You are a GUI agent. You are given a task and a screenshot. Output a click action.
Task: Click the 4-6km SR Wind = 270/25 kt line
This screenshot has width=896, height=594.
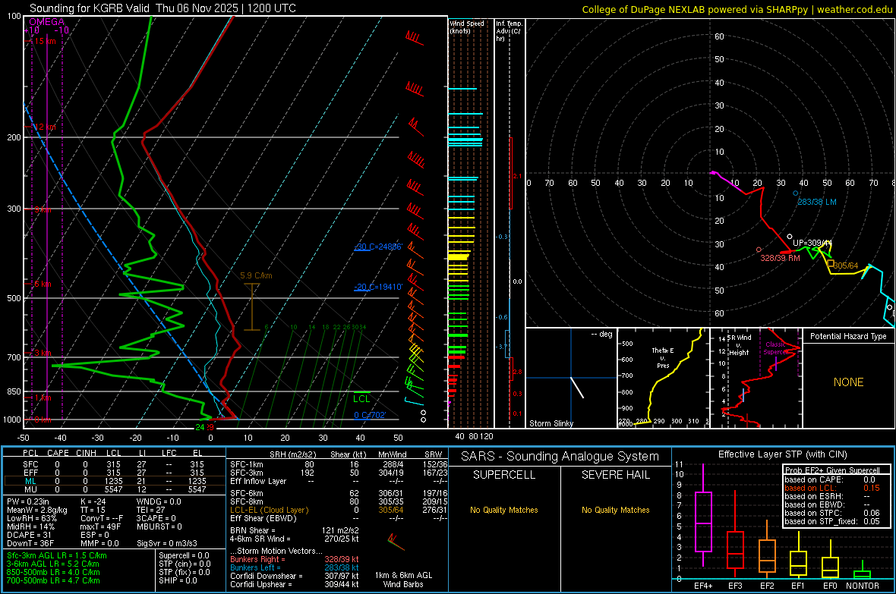(x=295, y=539)
